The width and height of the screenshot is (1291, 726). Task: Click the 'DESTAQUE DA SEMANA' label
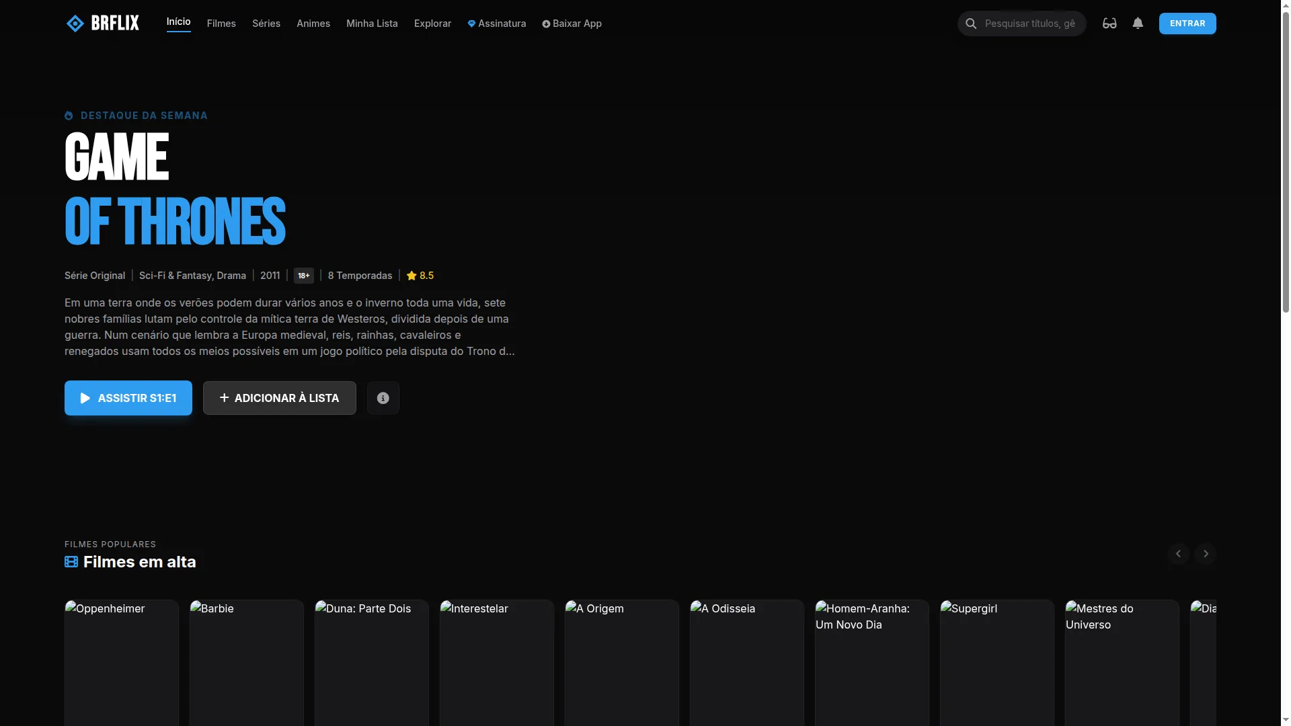click(144, 116)
